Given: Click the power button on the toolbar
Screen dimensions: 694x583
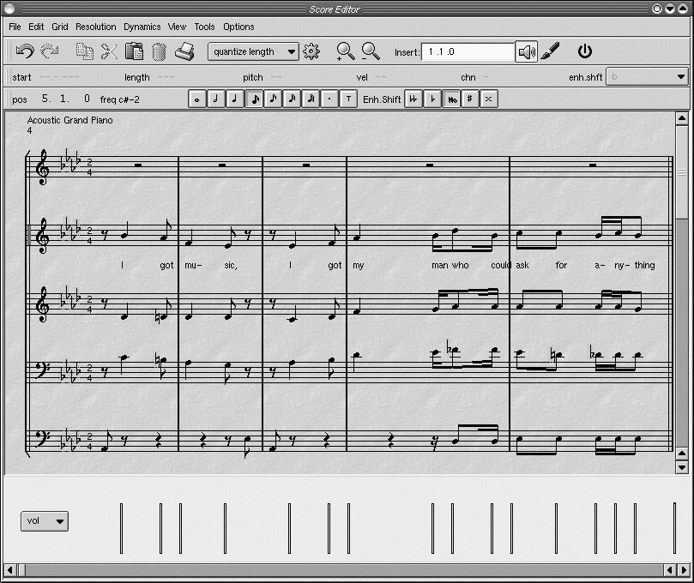Looking at the screenshot, I should pos(585,51).
